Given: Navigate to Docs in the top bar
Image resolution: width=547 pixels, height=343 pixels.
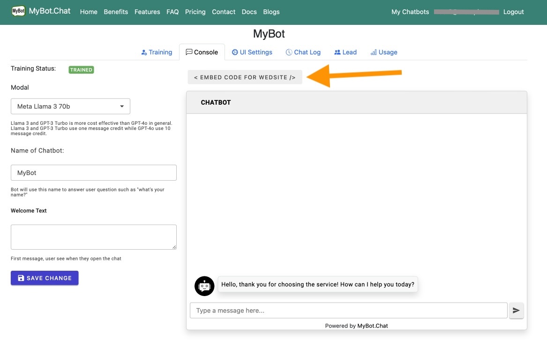Looking at the screenshot, I should pyautogui.click(x=249, y=12).
